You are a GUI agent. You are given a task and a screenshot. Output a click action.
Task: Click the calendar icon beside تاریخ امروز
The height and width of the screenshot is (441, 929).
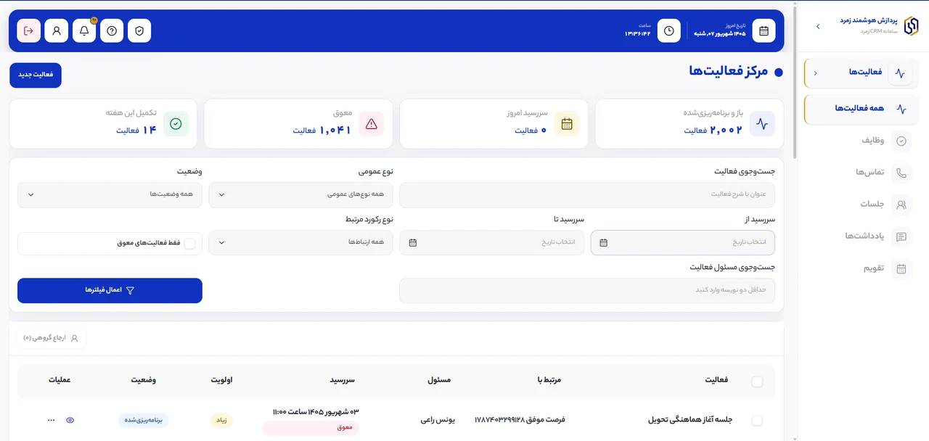[x=764, y=31]
